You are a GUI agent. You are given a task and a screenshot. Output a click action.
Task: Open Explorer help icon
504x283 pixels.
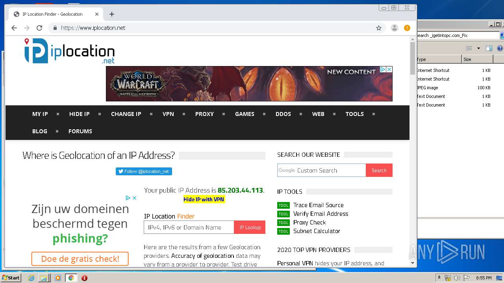[x=500, y=48]
